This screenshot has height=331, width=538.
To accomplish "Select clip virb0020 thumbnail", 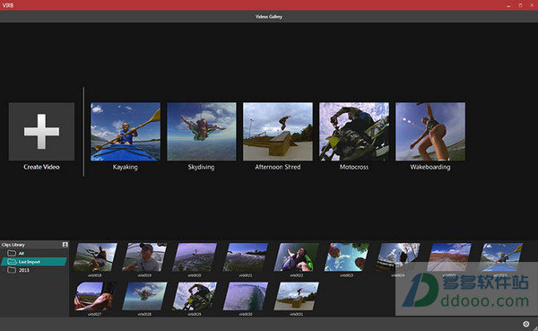I will pyautogui.click(x=195, y=257).
